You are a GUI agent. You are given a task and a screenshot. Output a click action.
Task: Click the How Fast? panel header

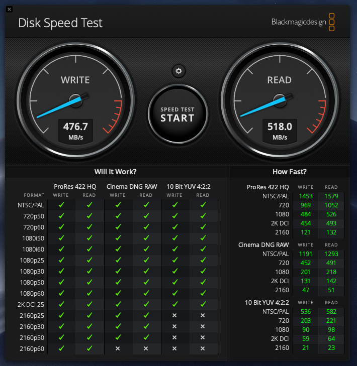(x=289, y=171)
